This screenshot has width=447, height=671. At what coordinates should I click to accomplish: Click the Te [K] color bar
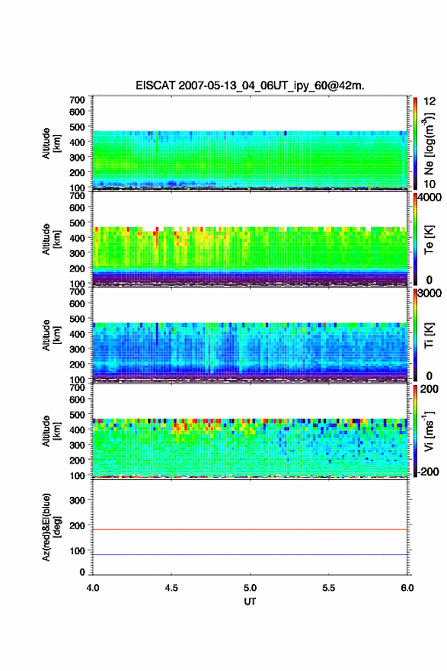[415, 239]
